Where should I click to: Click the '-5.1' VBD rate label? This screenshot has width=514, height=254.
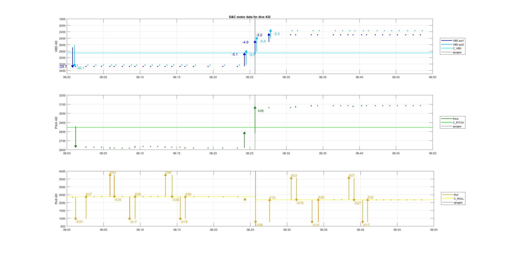[x=235, y=55]
